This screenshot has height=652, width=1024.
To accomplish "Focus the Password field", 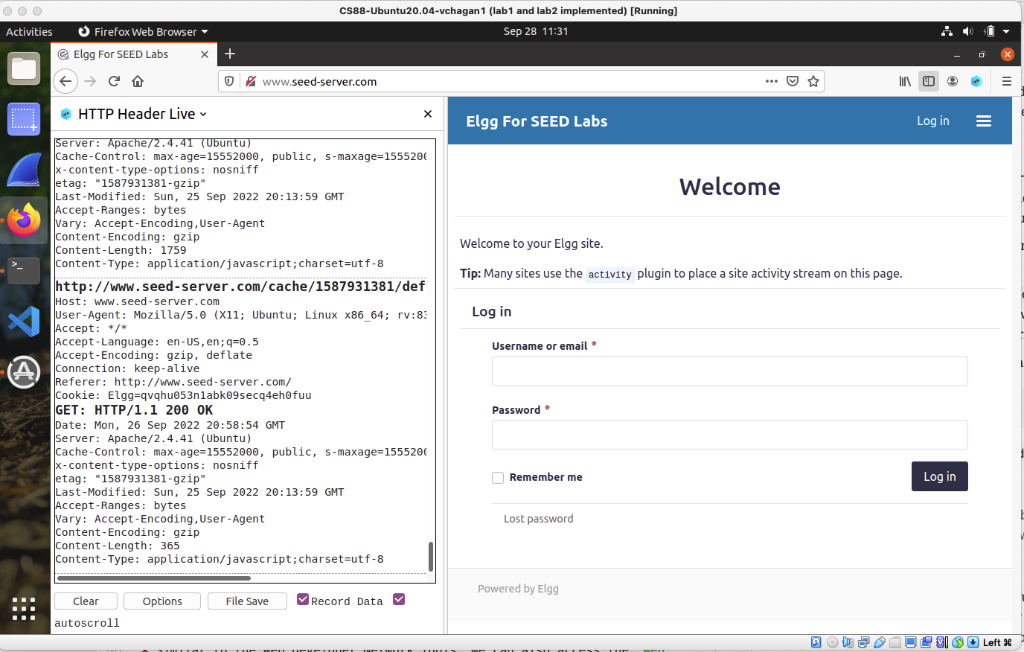I will [x=730, y=435].
